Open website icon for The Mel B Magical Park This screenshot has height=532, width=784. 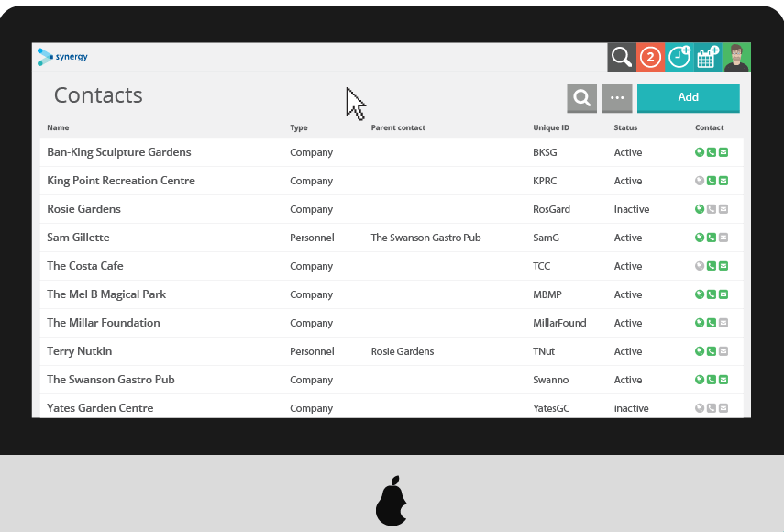[x=700, y=294]
